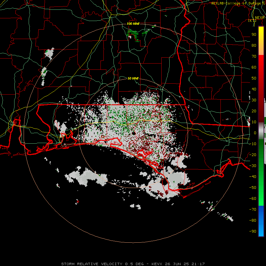Select the -10 value on velocity scale
Image resolution: width=266 pixels, height=266 pixels.
tap(253, 144)
